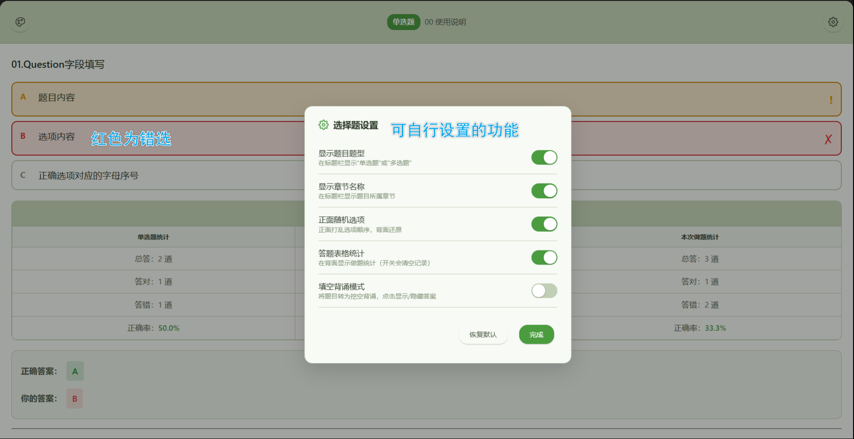
Task: Toggle the 答题表格统计 switch
Action: [544, 257]
